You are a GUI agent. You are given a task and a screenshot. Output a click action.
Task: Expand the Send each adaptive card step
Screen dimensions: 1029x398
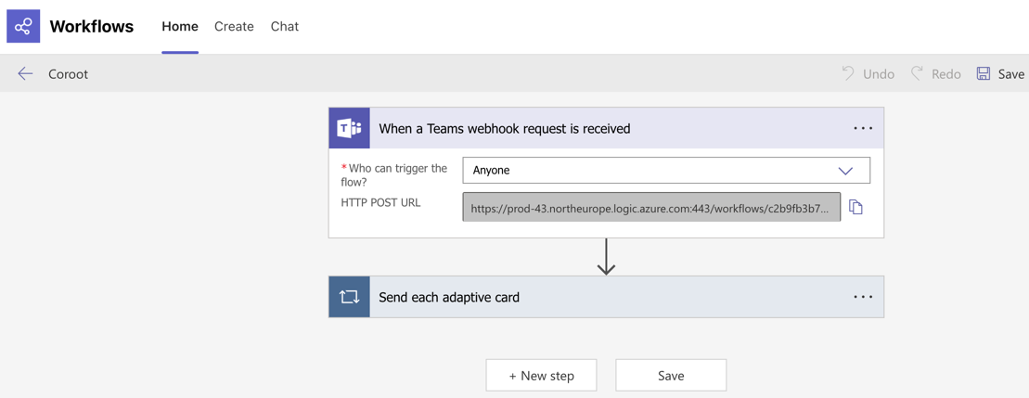click(607, 297)
